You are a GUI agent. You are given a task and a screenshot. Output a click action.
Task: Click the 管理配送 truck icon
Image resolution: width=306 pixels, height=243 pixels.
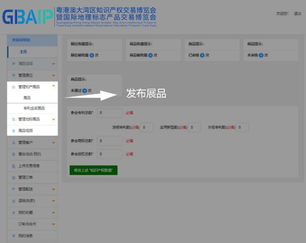click(14, 189)
